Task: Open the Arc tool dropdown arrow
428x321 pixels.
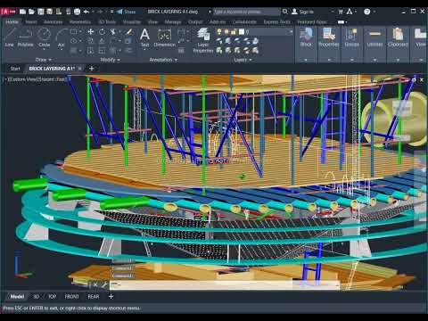Action: pyautogui.click(x=62, y=49)
